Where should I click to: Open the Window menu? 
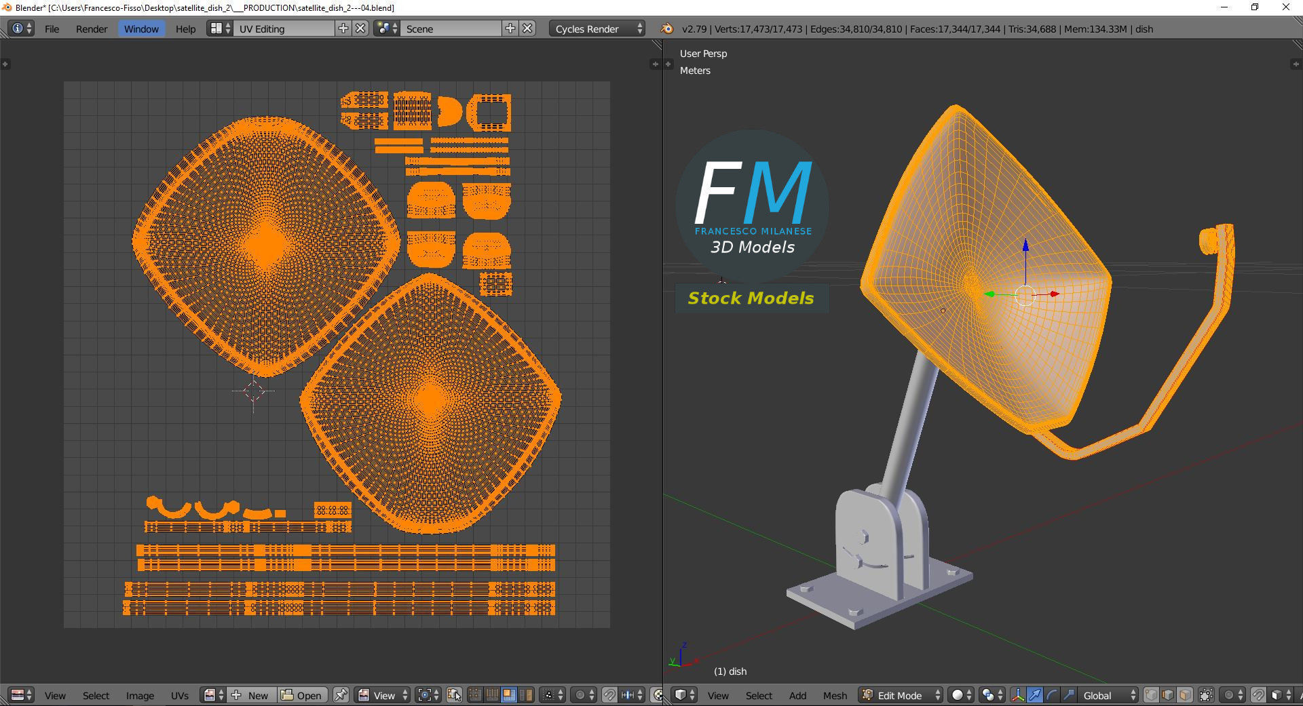(x=141, y=28)
